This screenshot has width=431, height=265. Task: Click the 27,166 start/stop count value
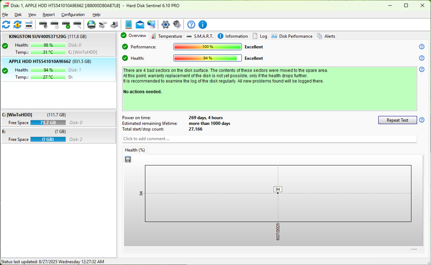click(196, 129)
